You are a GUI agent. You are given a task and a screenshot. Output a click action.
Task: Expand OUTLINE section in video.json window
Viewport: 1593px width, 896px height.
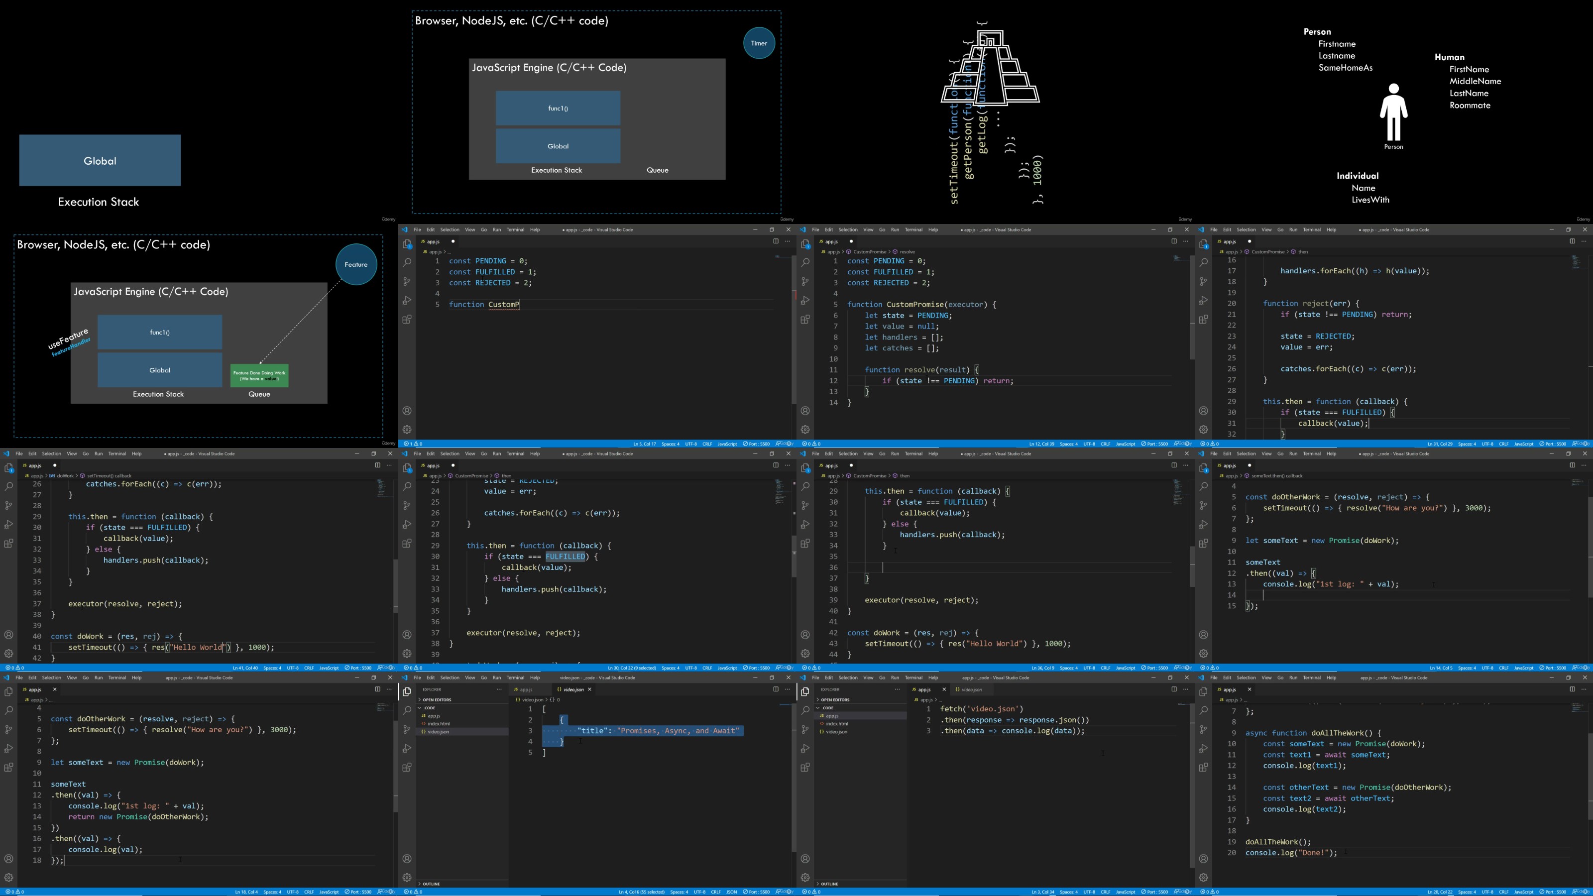[431, 884]
